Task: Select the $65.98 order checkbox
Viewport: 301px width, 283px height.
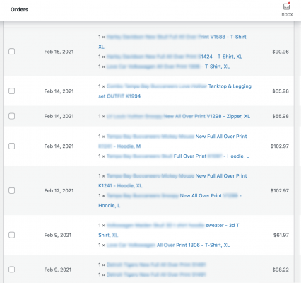Action: [x=12, y=91]
